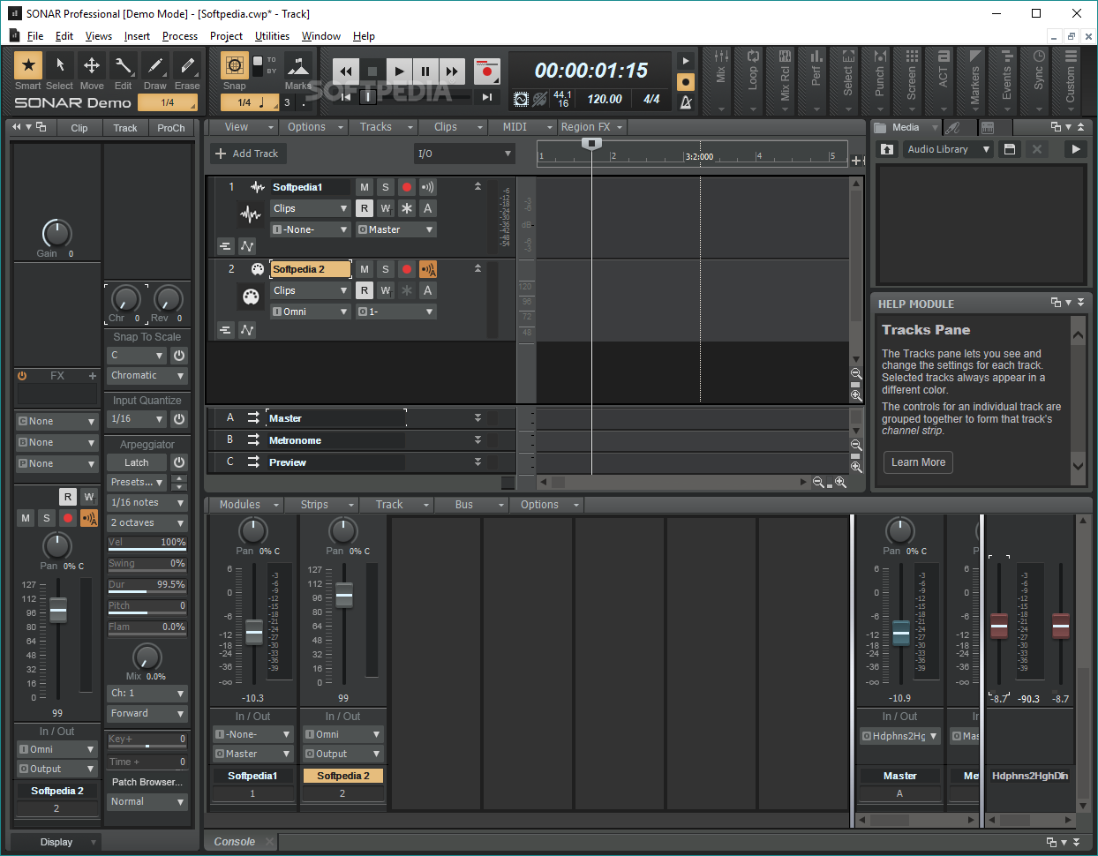Open the I/O dropdown in track header
The height and width of the screenshot is (856, 1098).
(464, 154)
